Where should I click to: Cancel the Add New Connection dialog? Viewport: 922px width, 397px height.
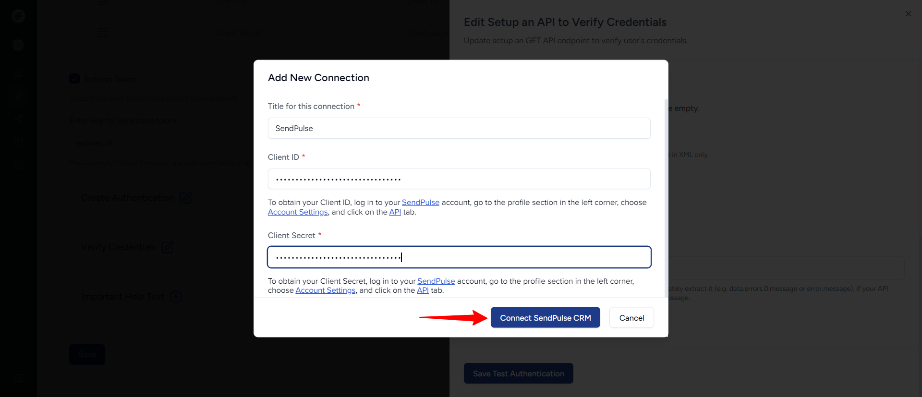[x=631, y=318]
